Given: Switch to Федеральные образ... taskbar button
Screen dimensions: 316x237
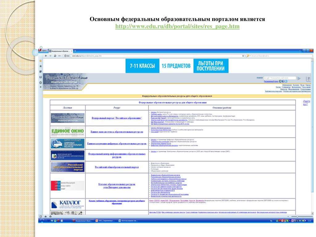Looking at the screenshot, I should coord(83,221).
